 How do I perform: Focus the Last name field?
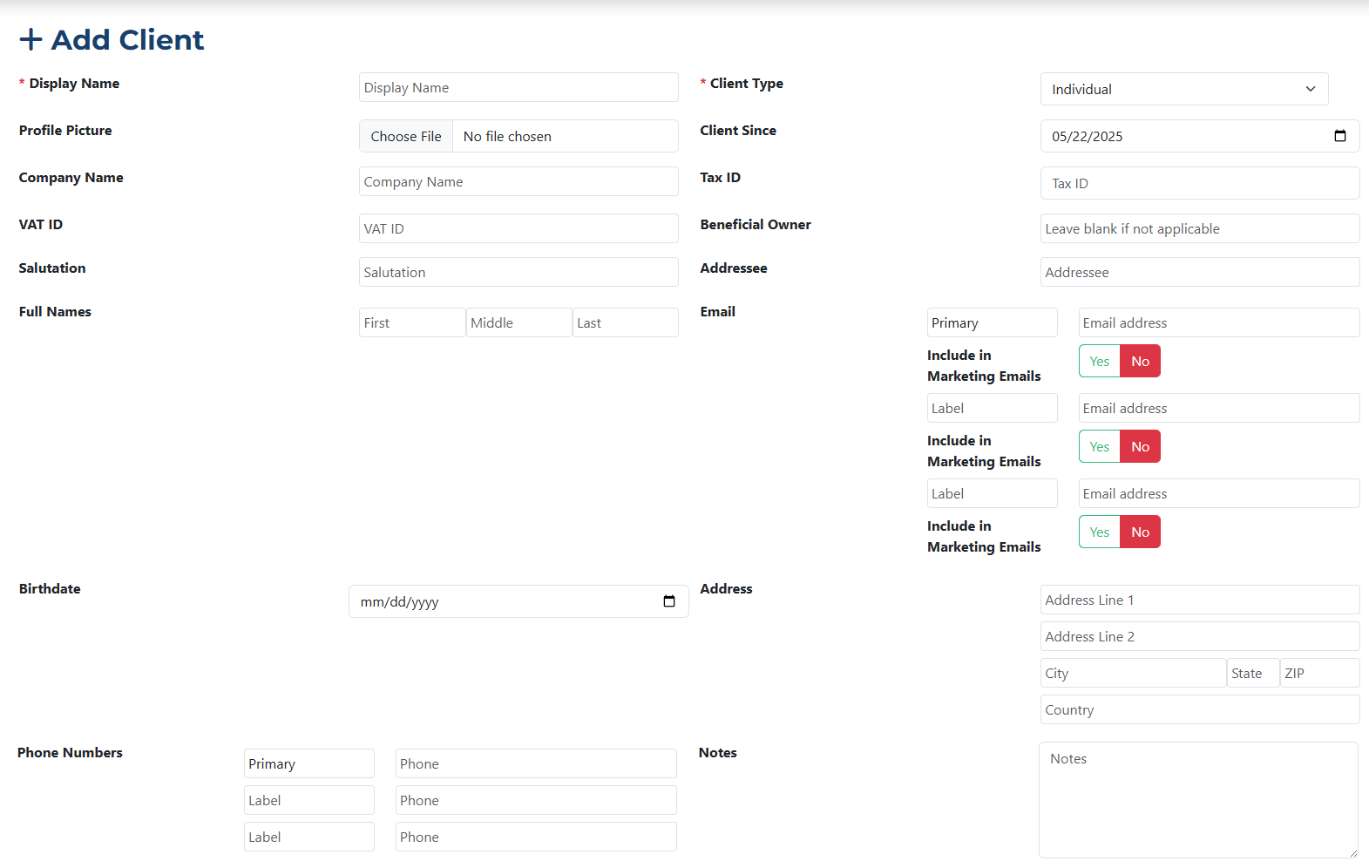(x=626, y=322)
